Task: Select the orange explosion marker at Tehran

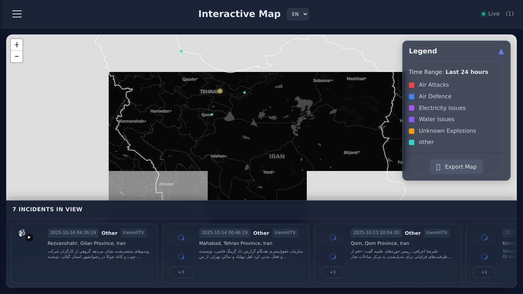Action: tap(220, 91)
